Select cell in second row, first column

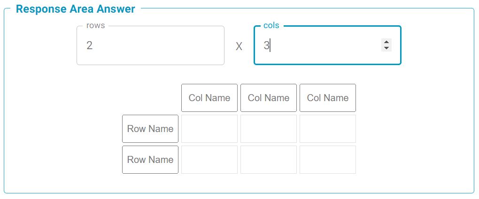pyautogui.click(x=209, y=160)
